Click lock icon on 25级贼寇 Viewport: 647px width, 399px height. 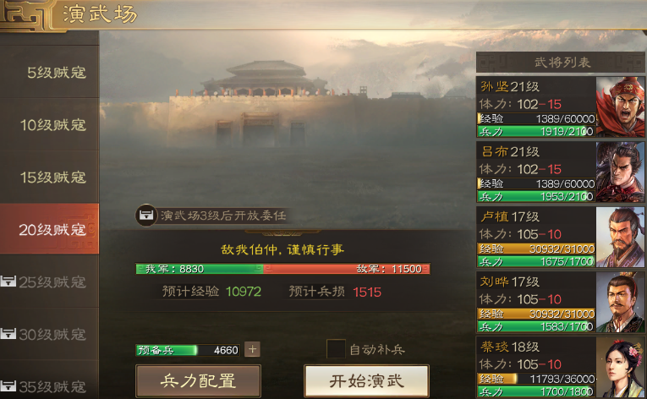click(8, 281)
